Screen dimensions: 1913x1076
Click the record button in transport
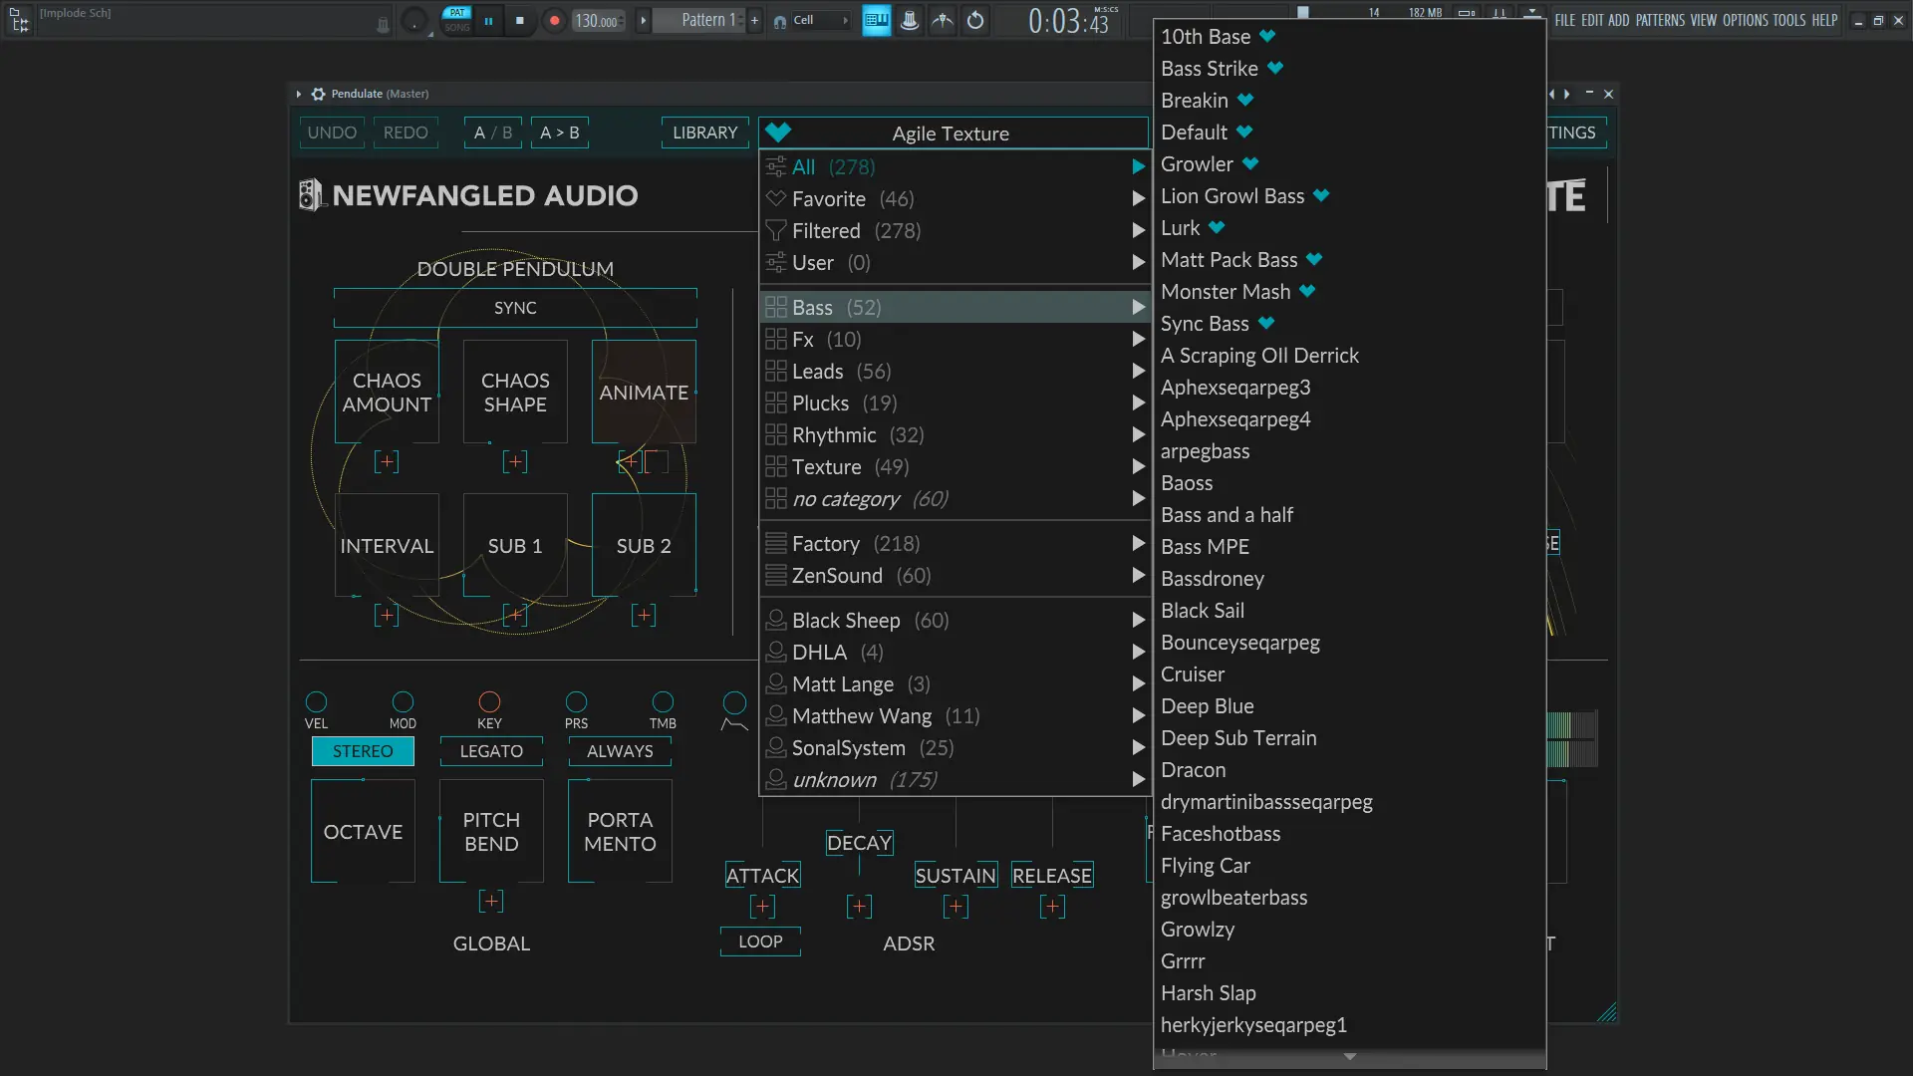pos(554,20)
